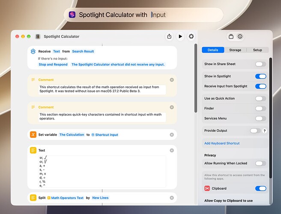Turn off Receive Input from Spotlight
Screen dimensions: 281x214
point(260,86)
